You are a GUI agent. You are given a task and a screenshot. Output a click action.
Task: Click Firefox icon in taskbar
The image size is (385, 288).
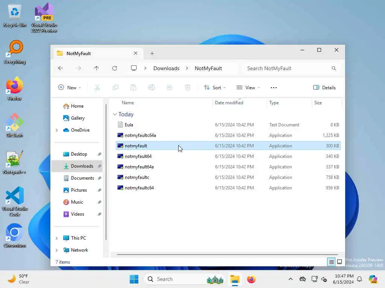point(251,279)
